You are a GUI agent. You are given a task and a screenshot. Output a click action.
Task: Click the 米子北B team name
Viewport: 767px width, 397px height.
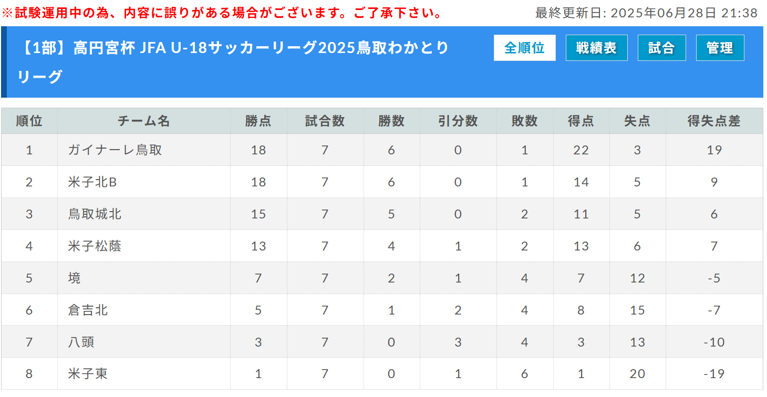(92, 182)
